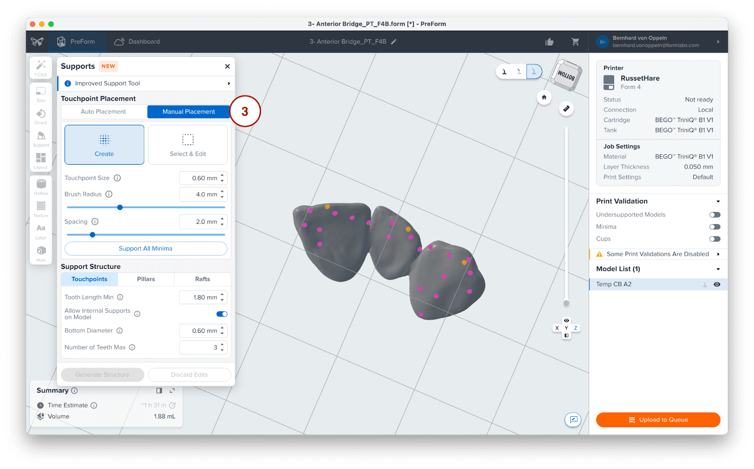Collapse the Model List section
The image size is (754, 469).
click(x=718, y=269)
